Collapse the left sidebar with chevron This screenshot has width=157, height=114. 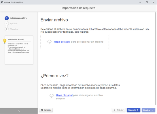pyautogui.click(x=19, y=111)
